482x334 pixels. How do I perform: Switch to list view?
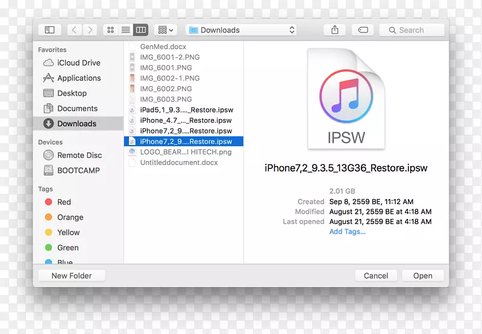click(126, 29)
